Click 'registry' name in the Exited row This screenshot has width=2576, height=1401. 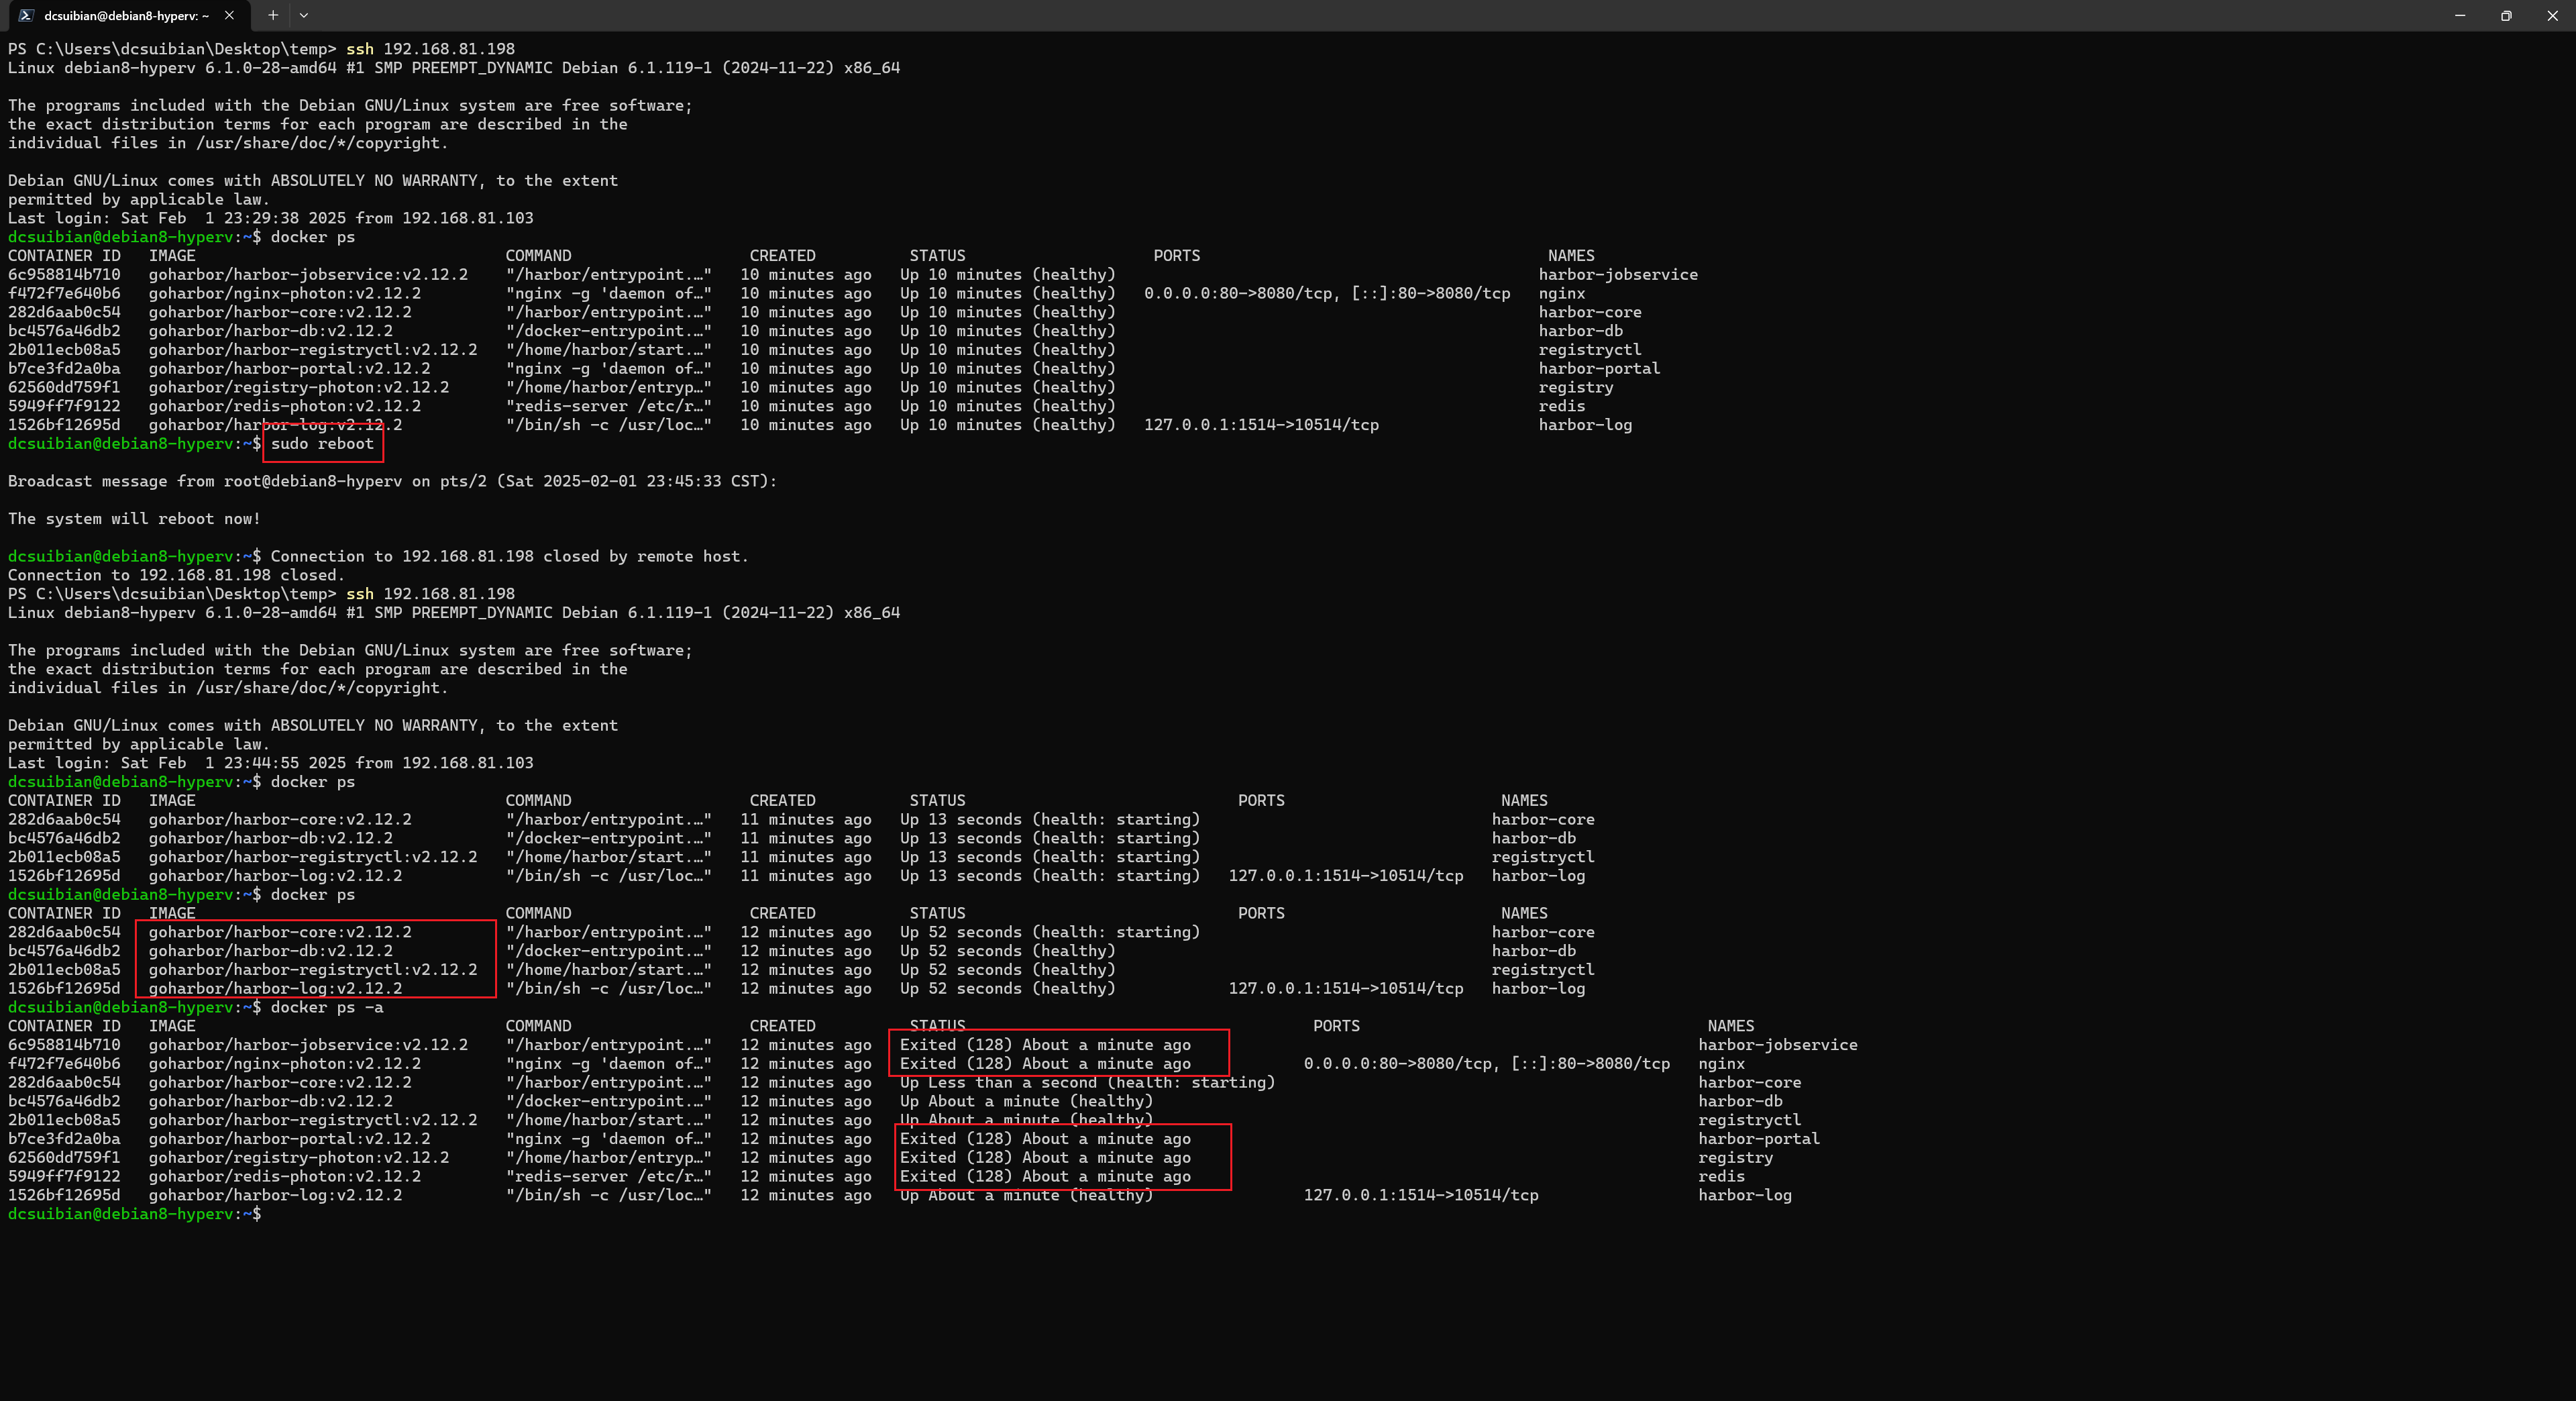click(x=1735, y=1158)
